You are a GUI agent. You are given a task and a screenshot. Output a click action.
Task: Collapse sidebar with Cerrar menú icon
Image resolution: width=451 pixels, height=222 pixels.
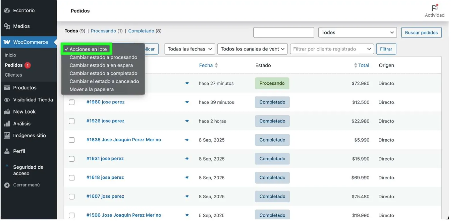[7, 185]
